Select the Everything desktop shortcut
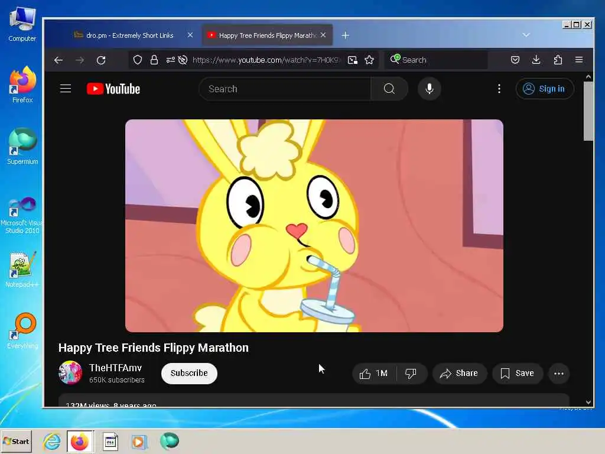This screenshot has height=454, width=605. click(x=22, y=331)
